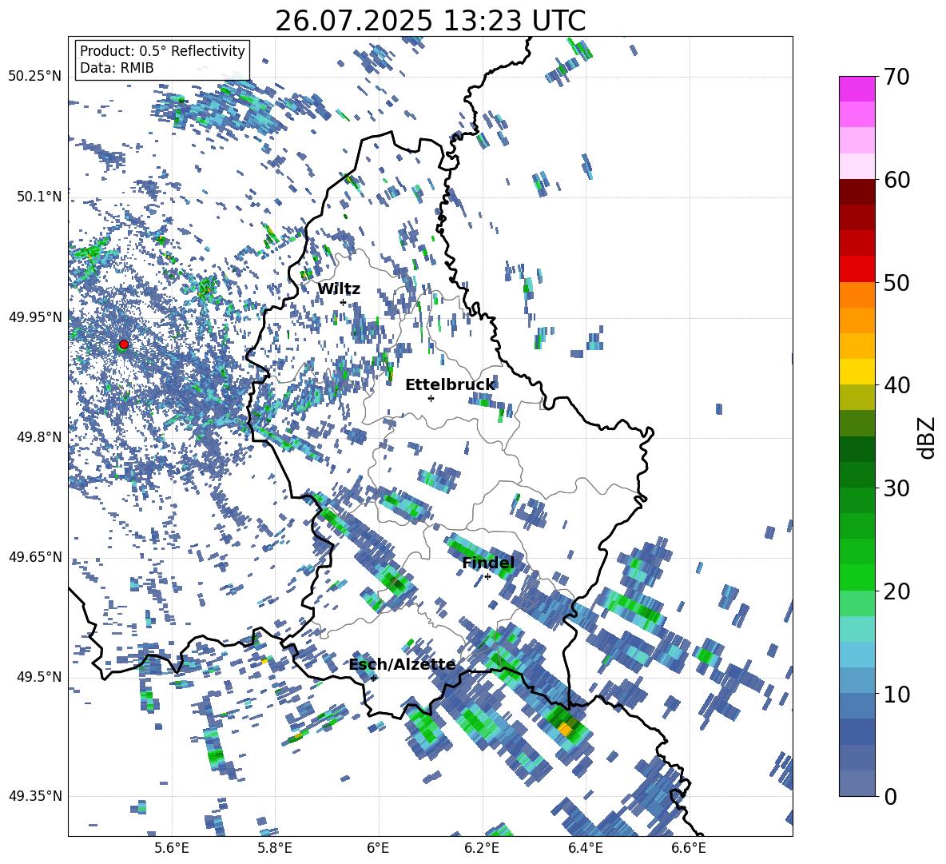
Task: Click the 5.6°E longitude label
Action: [x=172, y=848]
